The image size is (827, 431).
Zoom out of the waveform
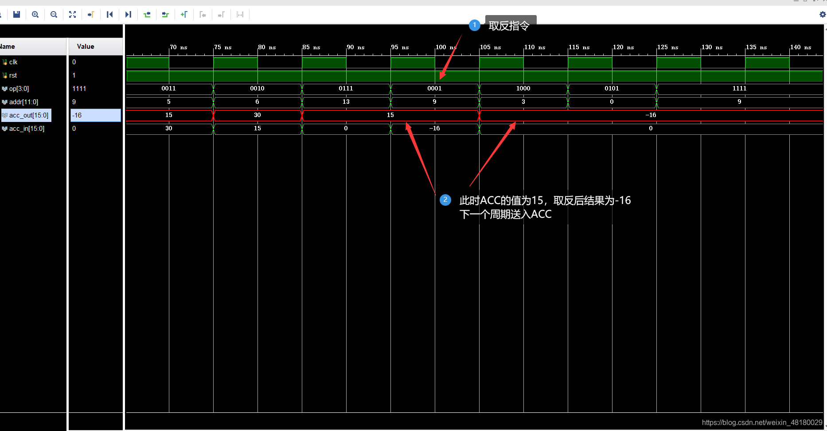(x=54, y=15)
